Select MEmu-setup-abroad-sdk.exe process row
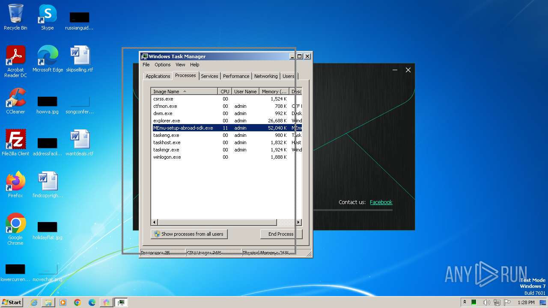 point(227,128)
